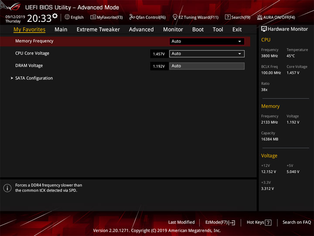The width and height of the screenshot is (314, 236).
Task: Click the gear icon next to the clock
Action: (55, 16)
